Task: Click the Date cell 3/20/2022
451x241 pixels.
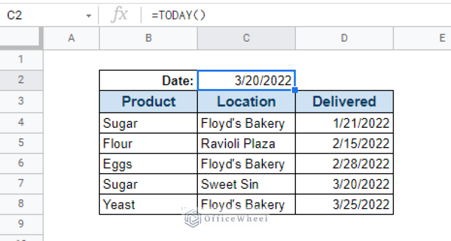Action: [246, 80]
